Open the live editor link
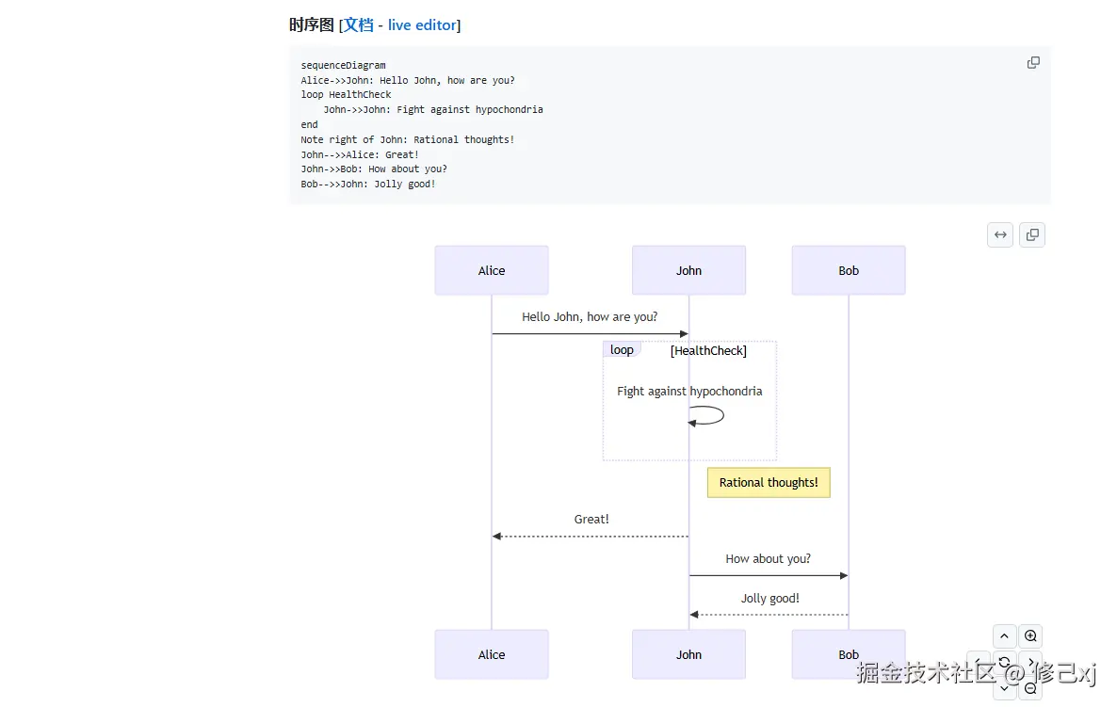This screenshot has width=1117, height=707. click(422, 25)
